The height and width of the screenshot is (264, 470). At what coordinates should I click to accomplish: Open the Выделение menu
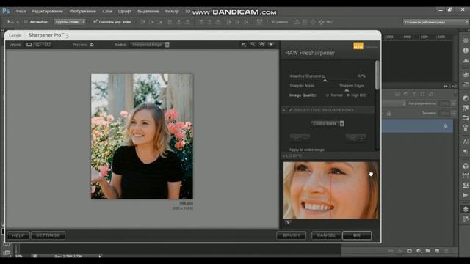tap(148, 12)
